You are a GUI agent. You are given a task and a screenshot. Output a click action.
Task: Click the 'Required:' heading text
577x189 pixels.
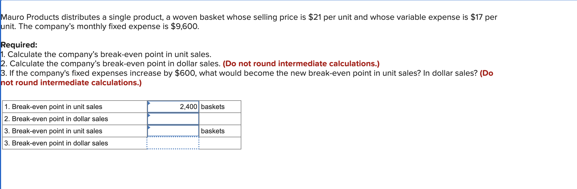click(19, 45)
